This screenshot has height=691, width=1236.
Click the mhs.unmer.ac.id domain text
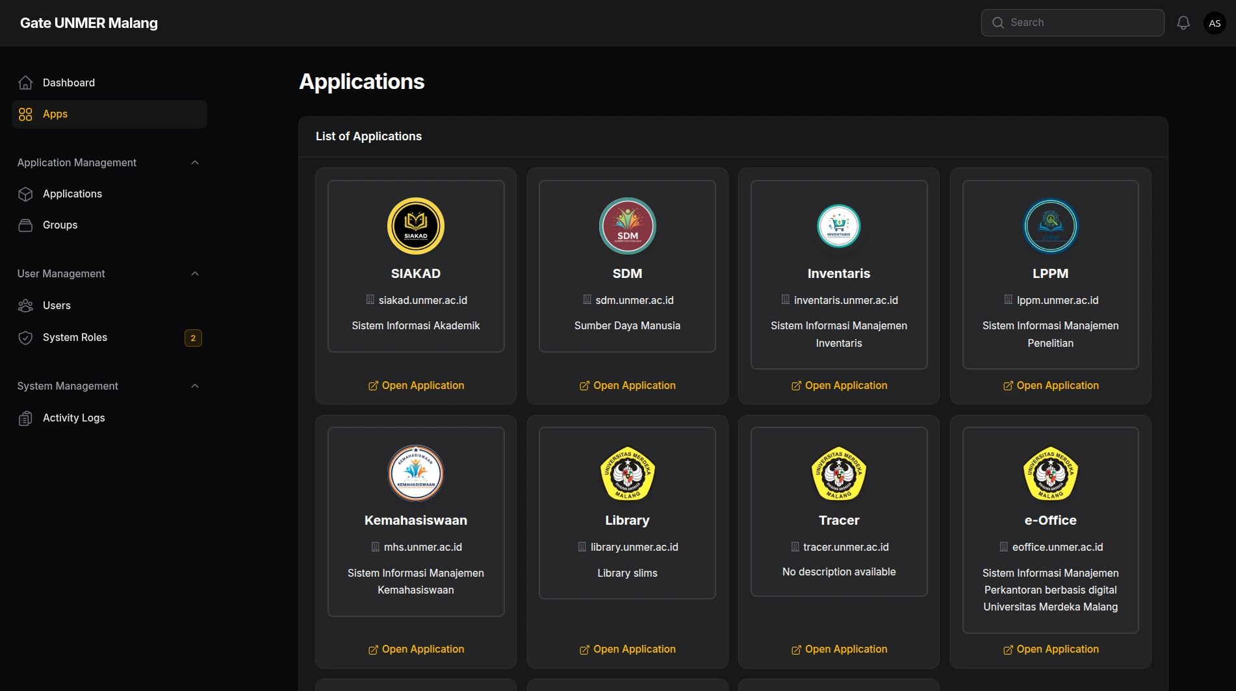423,547
